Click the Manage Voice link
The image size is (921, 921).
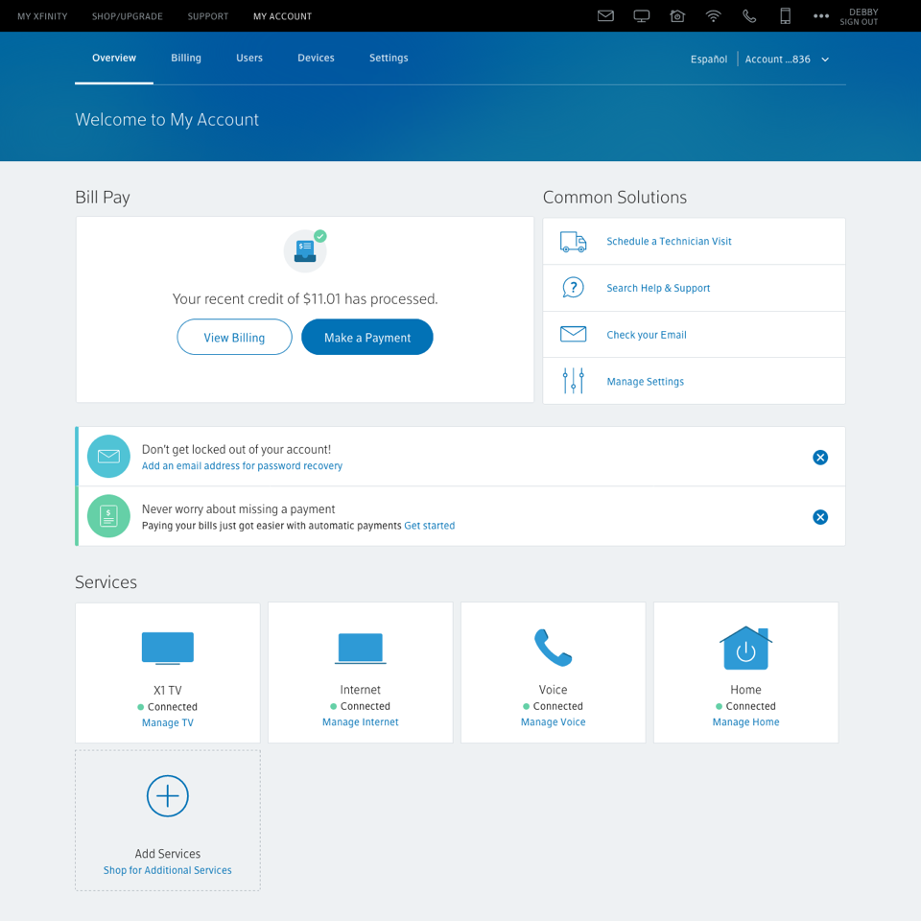(553, 721)
